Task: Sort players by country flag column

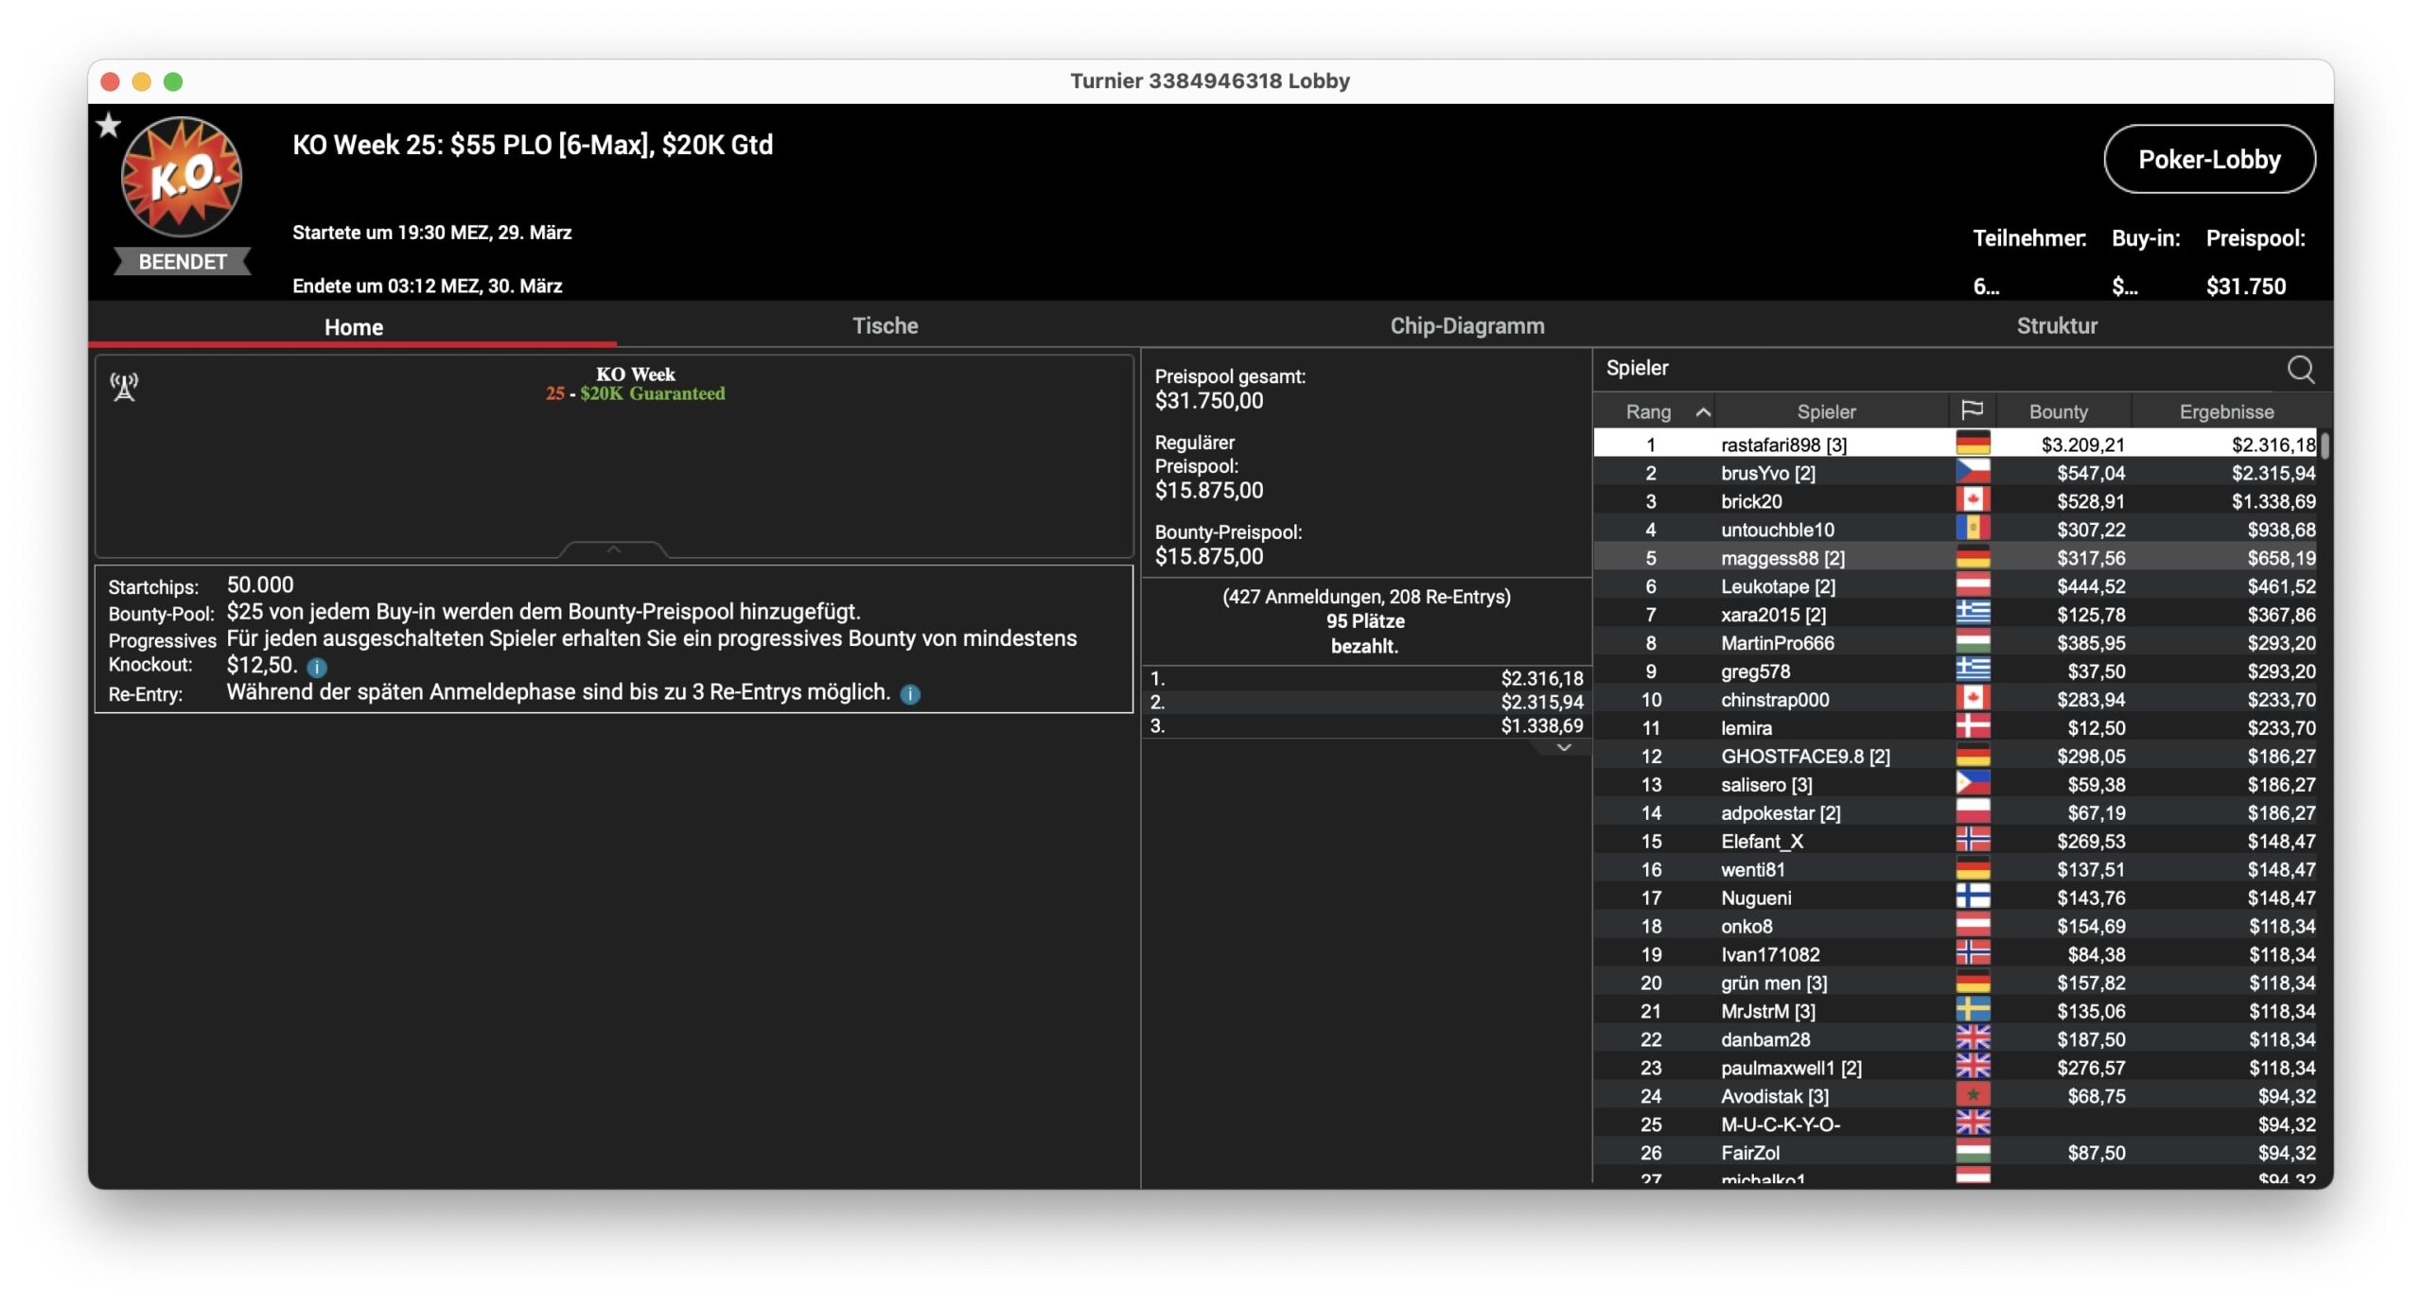Action: (x=1972, y=411)
